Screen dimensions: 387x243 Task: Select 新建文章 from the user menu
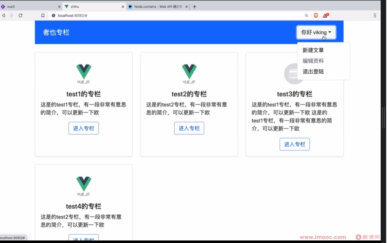pyautogui.click(x=313, y=50)
